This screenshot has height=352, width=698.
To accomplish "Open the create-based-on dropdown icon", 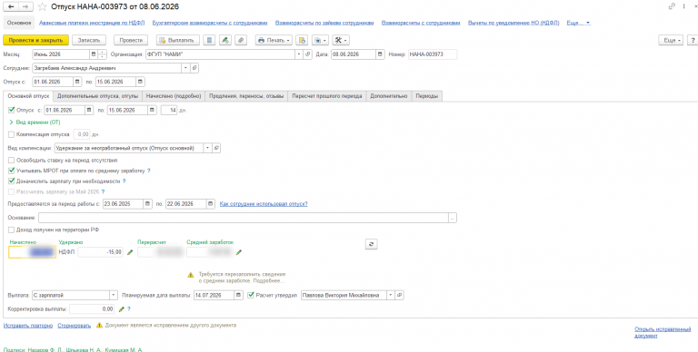I will coord(320,40).
